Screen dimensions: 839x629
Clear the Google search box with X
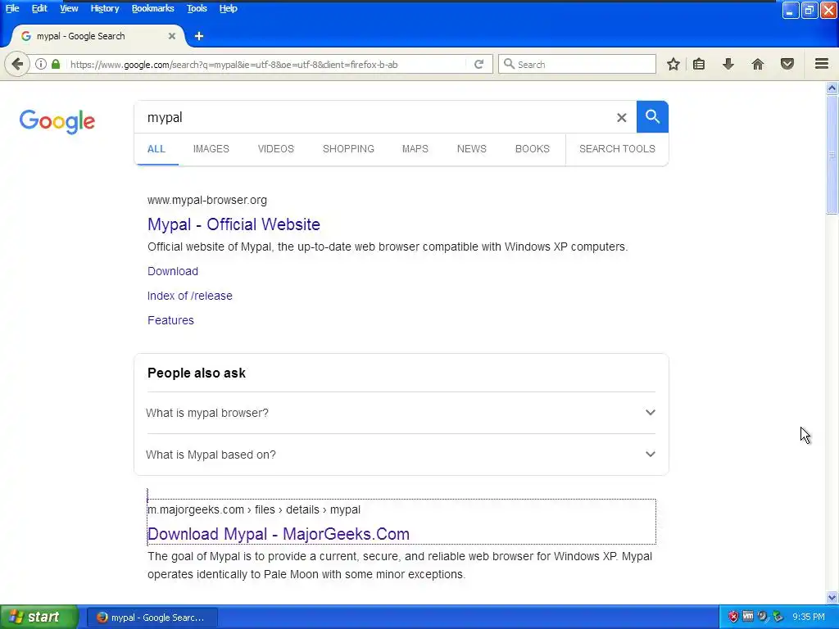621,117
